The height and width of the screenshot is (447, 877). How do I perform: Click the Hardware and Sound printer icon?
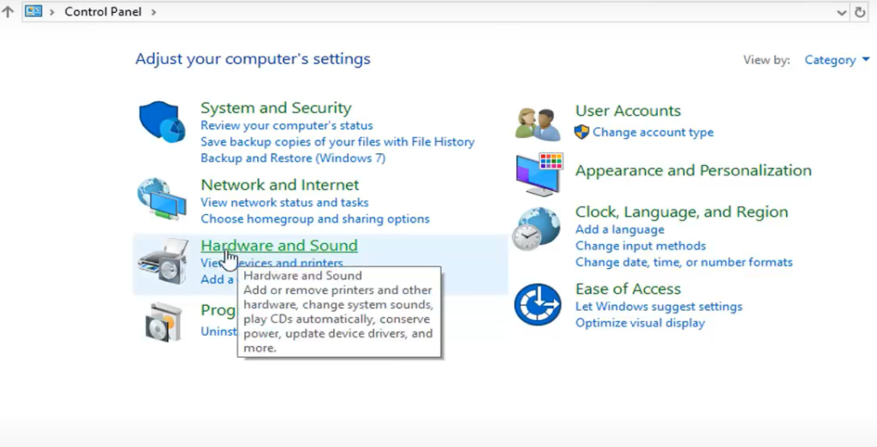(164, 260)
